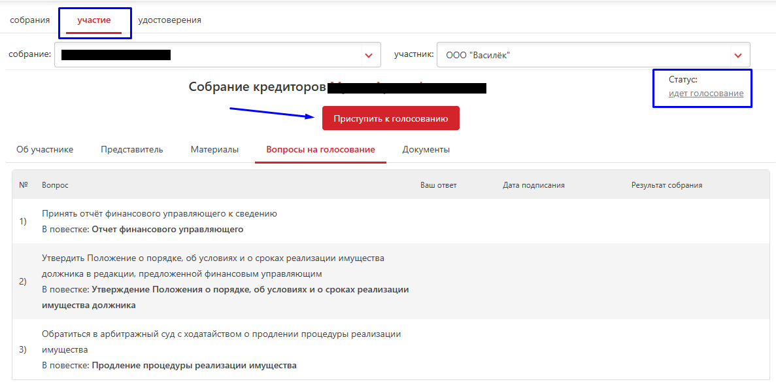Select question Обратиться в арбитражный суд
The width and height of the screenshot is (776, 384).
[x=221, y=342]
